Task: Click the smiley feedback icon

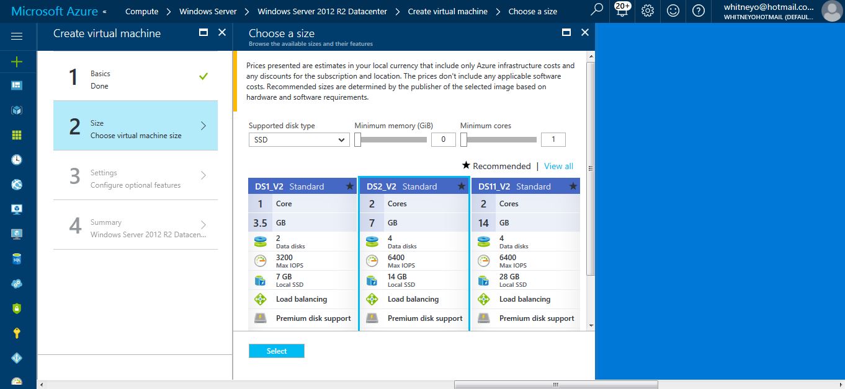Action: click(673, 11)
